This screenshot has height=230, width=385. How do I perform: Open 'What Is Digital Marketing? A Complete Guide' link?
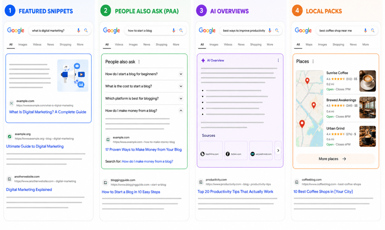point(48,112)
